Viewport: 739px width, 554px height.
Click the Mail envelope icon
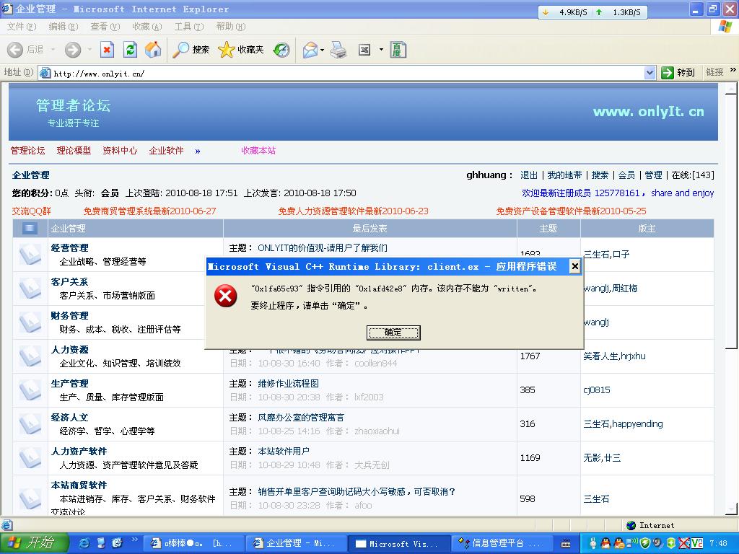(x=310, y=49)
